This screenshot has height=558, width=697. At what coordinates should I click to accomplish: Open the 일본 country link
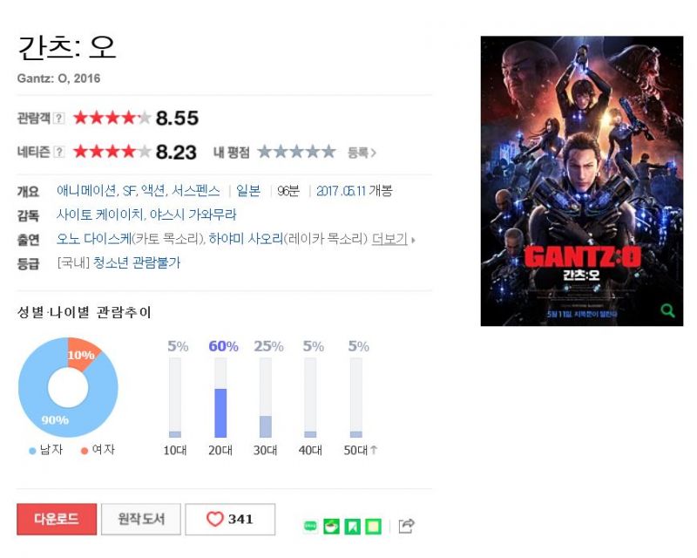[x=248, y=191]
